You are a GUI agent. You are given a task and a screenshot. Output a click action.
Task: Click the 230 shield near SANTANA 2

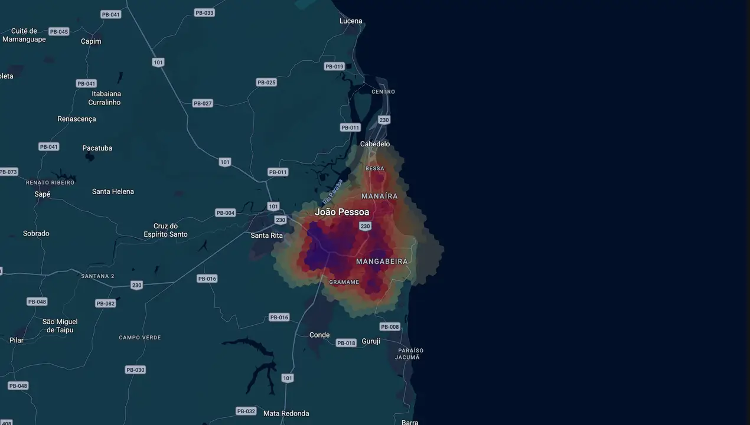[137, 285]
